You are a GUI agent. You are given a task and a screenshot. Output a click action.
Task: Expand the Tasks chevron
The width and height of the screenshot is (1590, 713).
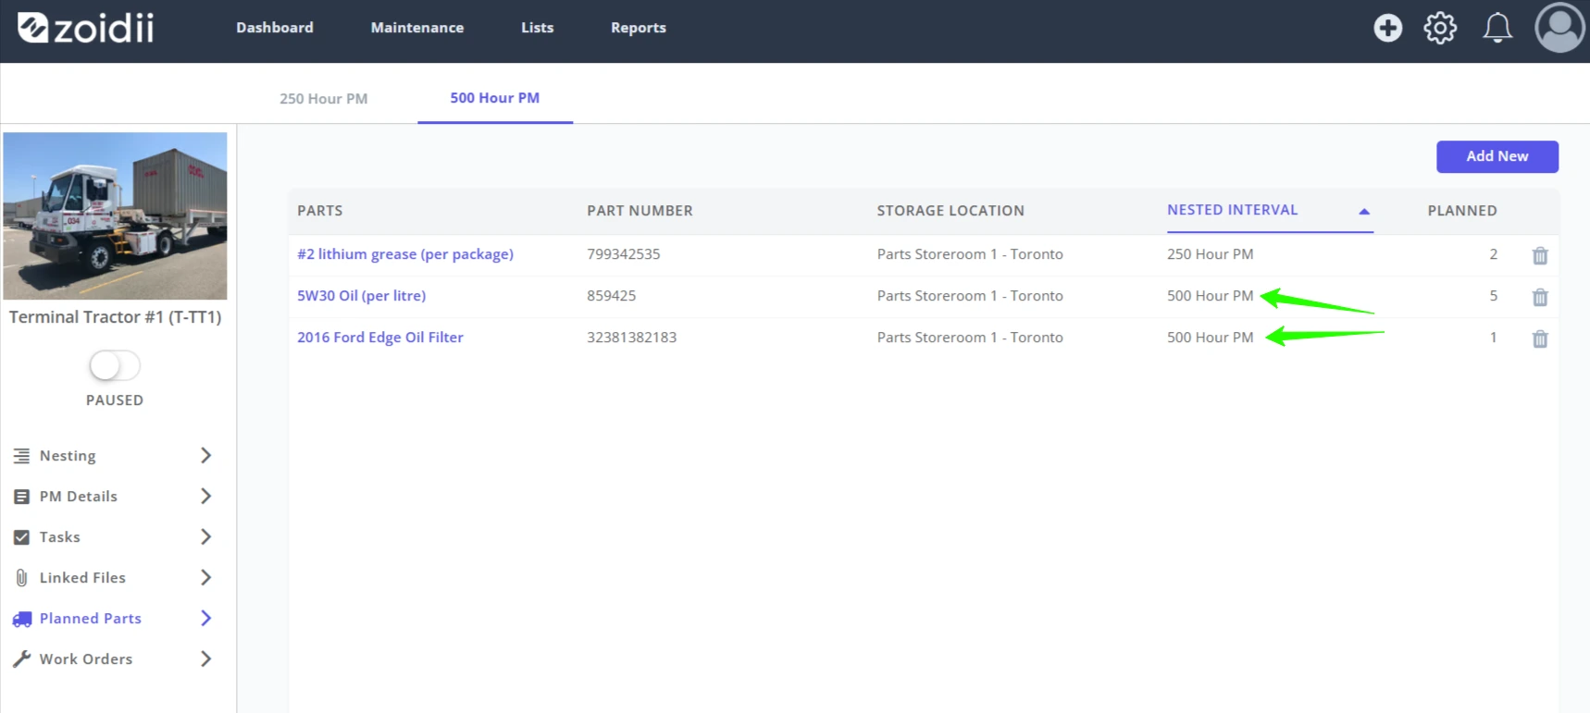coord(205,536)
